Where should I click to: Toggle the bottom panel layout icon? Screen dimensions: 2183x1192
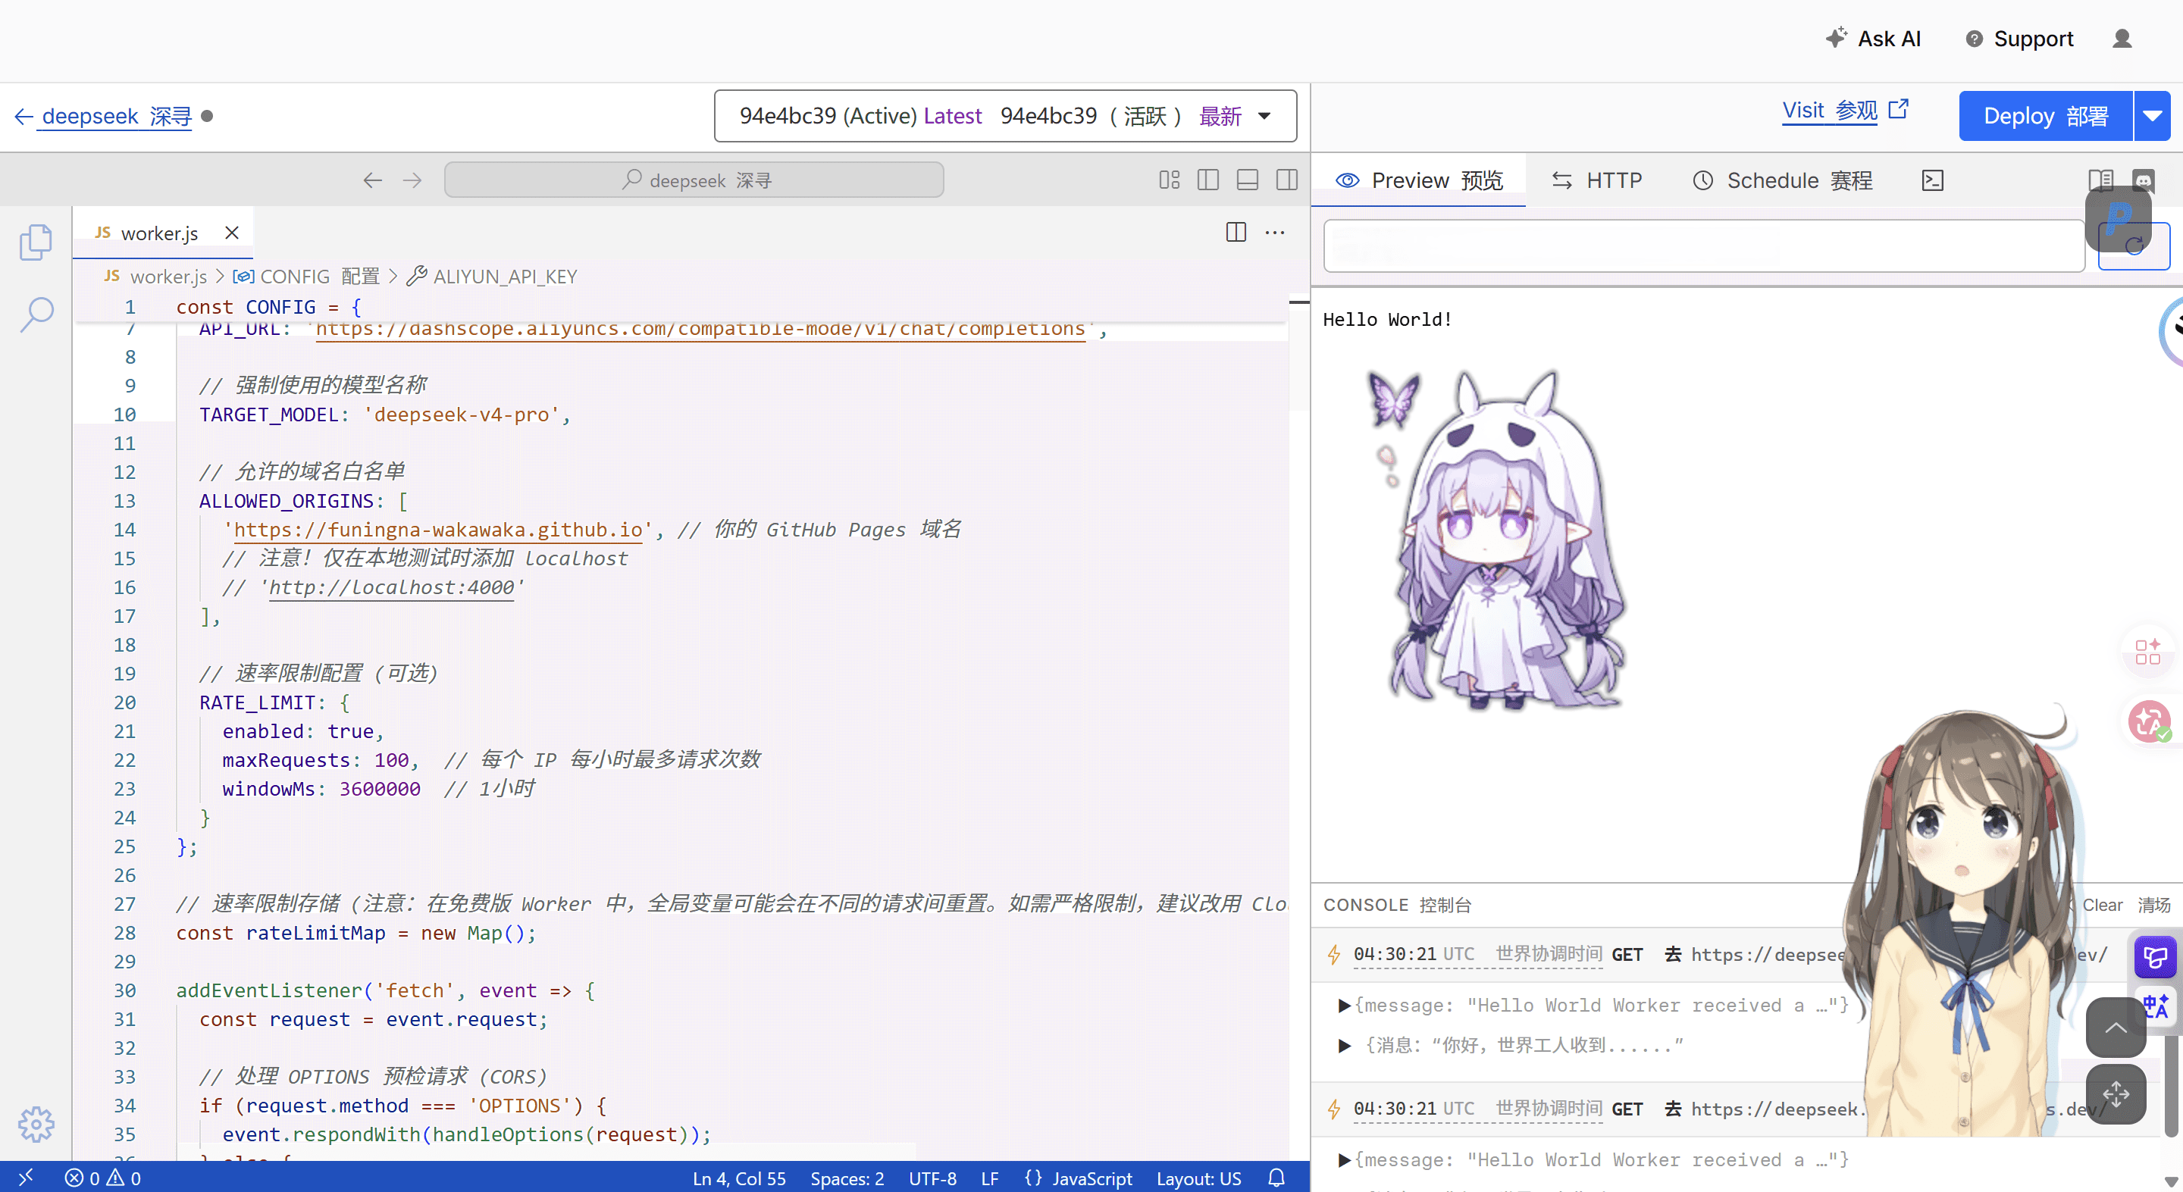click(1248, 180)
